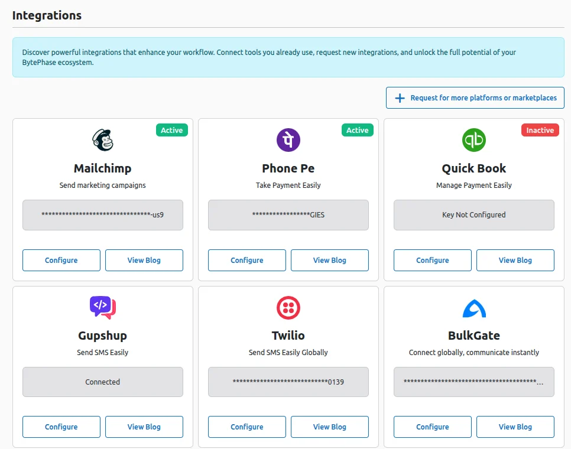Click the Mailchimp masked key field ending -us9

(x=103, y=215)
